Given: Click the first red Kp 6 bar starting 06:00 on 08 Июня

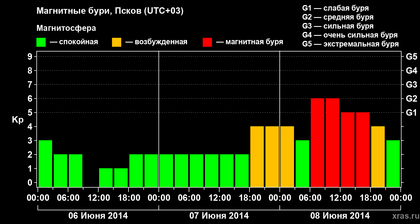Looking at the screenshot, I should coord(318,143).
